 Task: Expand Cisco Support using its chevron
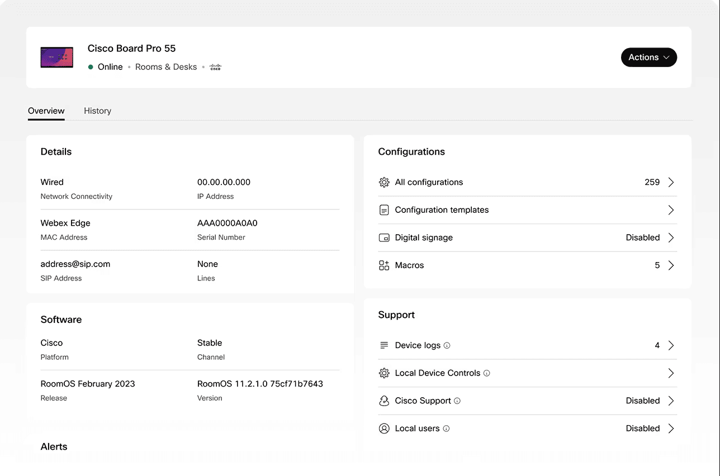(x=671, y=401)
